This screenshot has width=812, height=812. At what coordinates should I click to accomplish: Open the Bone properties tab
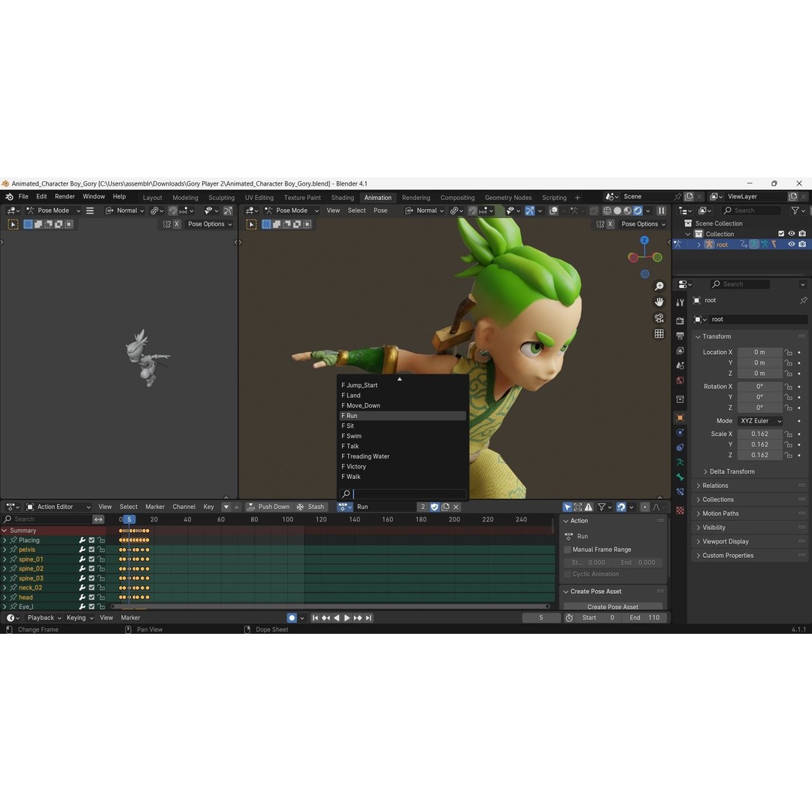[x=680, y=477]
